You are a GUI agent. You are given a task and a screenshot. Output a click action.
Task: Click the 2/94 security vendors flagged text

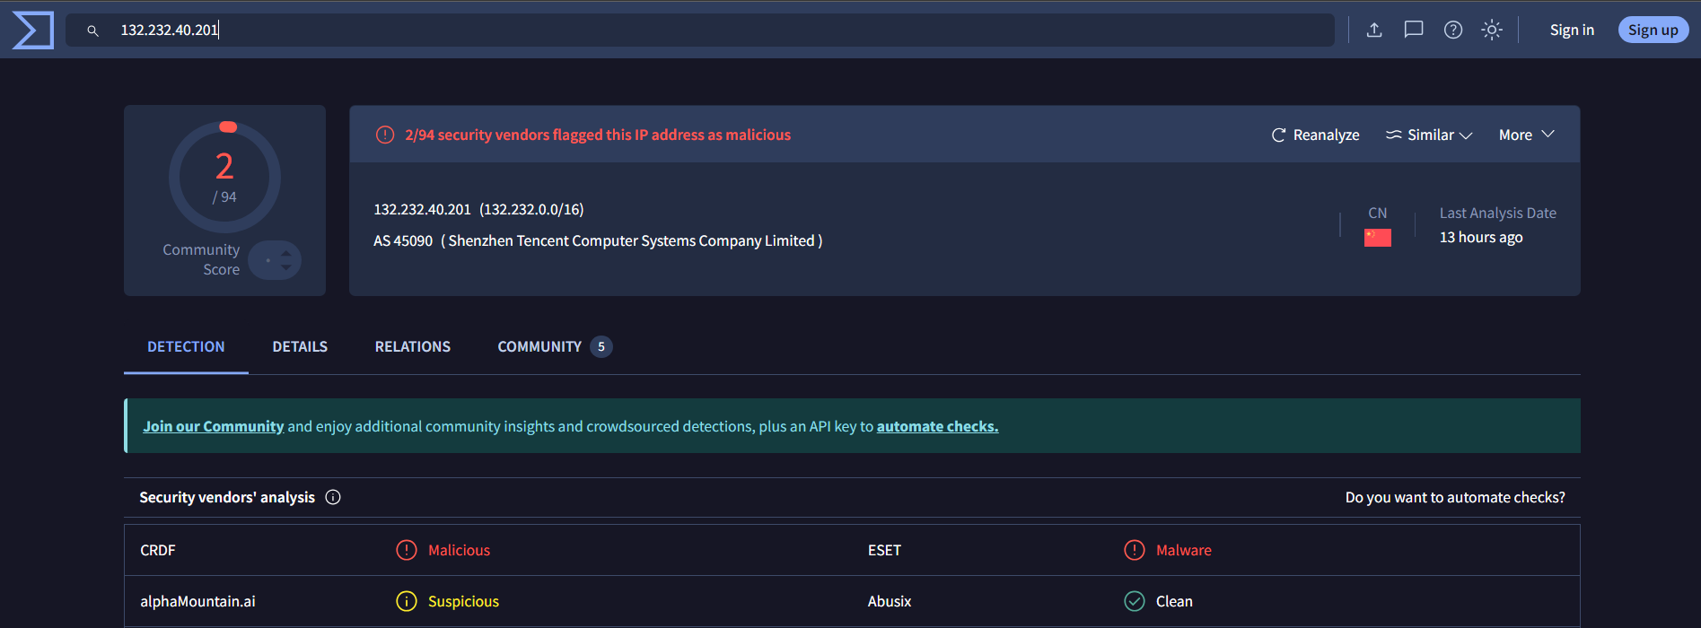[x=598, y=135]
